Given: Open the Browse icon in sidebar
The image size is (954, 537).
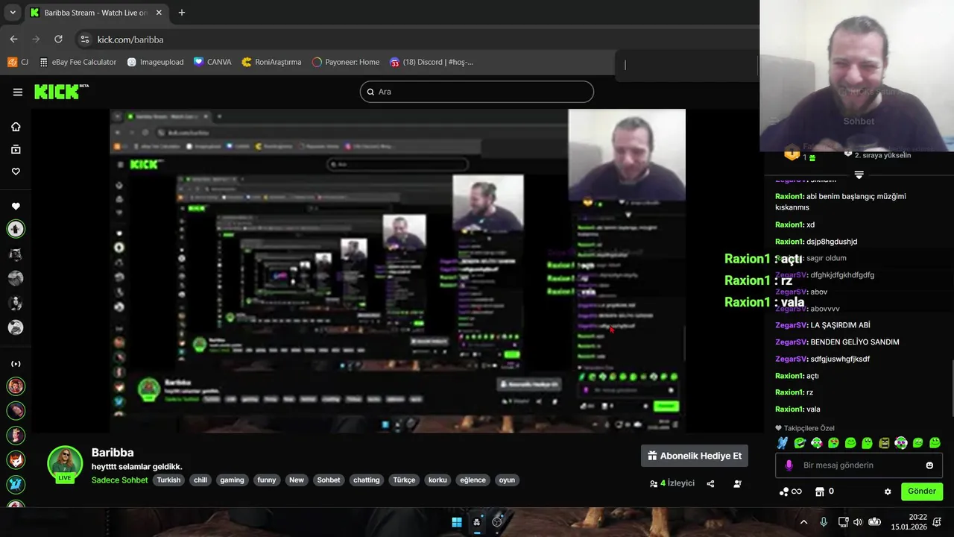Looking at the screenshot, I should tap(16, 149).
